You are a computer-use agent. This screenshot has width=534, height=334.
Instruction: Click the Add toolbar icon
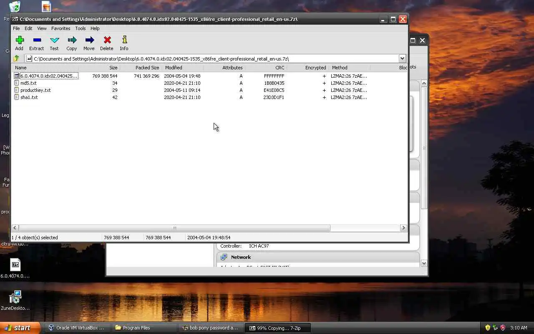(x=19, y=40)
